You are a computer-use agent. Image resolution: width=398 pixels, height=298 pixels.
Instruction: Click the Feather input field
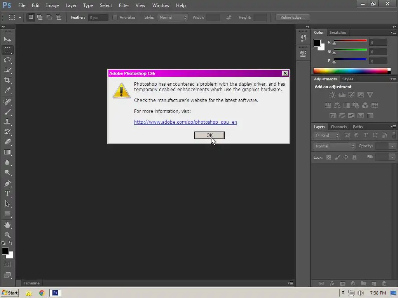coord(98,17)
